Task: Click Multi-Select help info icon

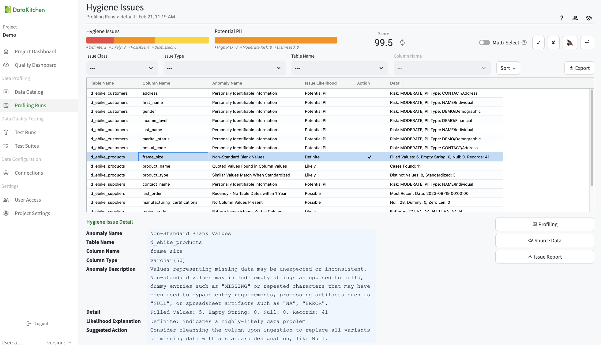Action: (x=524, y=43)
